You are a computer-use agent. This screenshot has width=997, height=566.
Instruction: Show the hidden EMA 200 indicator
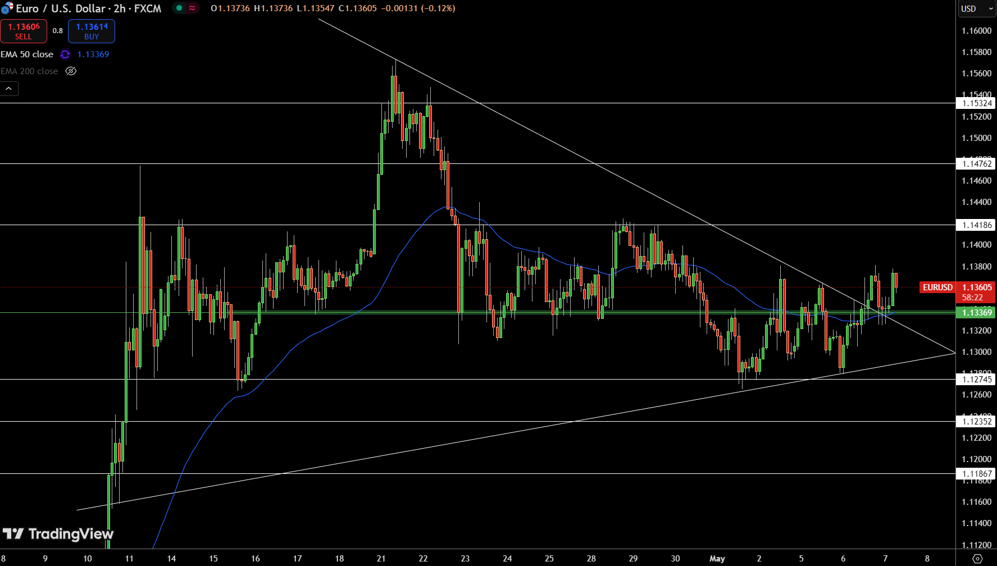(71, 71)
